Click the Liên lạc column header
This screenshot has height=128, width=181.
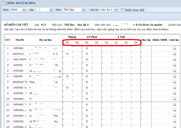tap(174, 40)
